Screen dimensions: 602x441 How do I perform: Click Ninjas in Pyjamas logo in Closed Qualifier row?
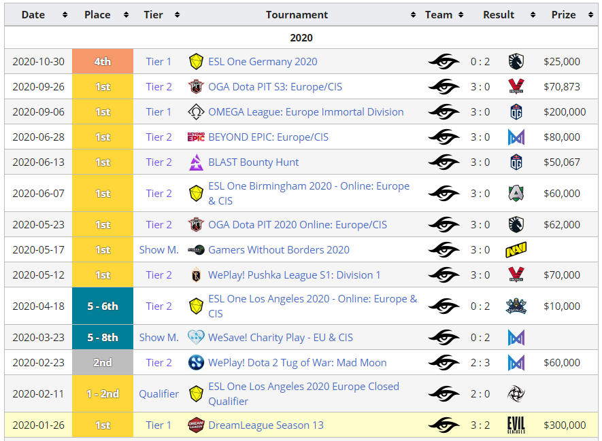[x=516, y=394]
